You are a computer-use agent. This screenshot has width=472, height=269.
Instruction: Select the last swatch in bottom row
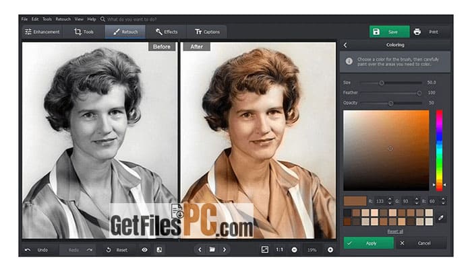[x=429, y=222]
